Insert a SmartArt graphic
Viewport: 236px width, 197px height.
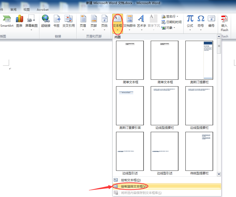[x=7, y=21]
